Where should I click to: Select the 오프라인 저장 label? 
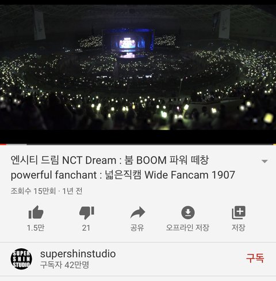(187, 227)
